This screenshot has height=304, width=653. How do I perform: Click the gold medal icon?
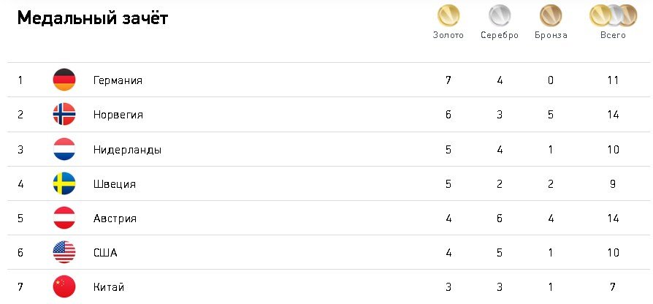[448, 15]
